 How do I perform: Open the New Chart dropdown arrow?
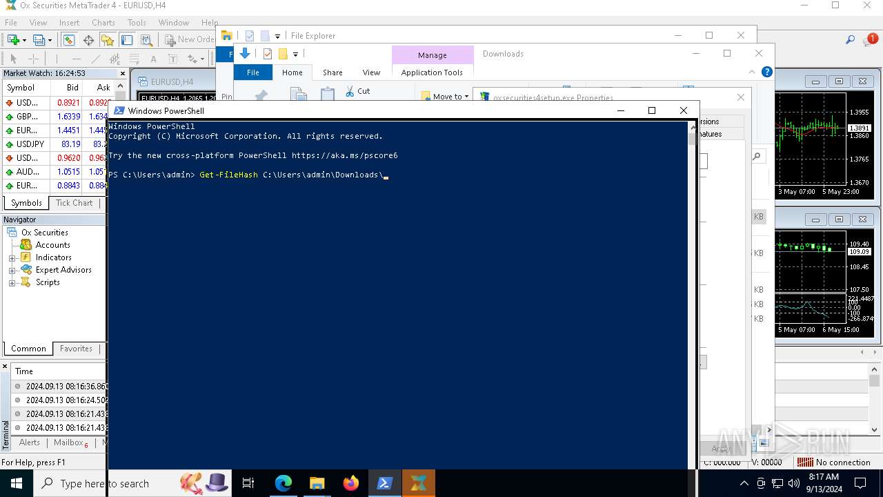coord(24,40)
